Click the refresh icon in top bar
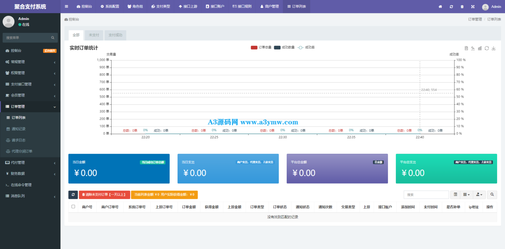The image size is (505, 249). click(451, 7)
